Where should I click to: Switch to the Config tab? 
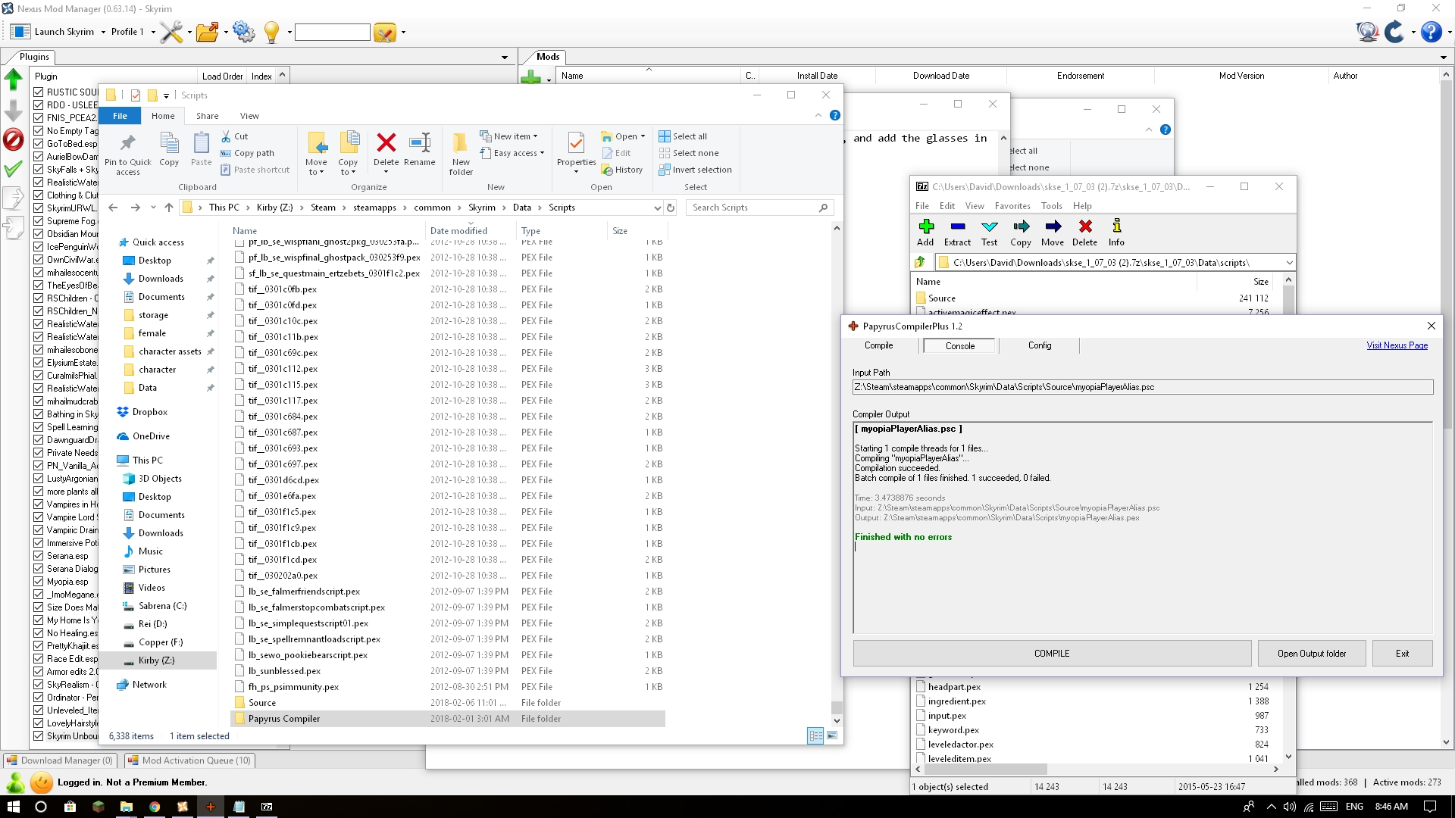(1040, 345)
